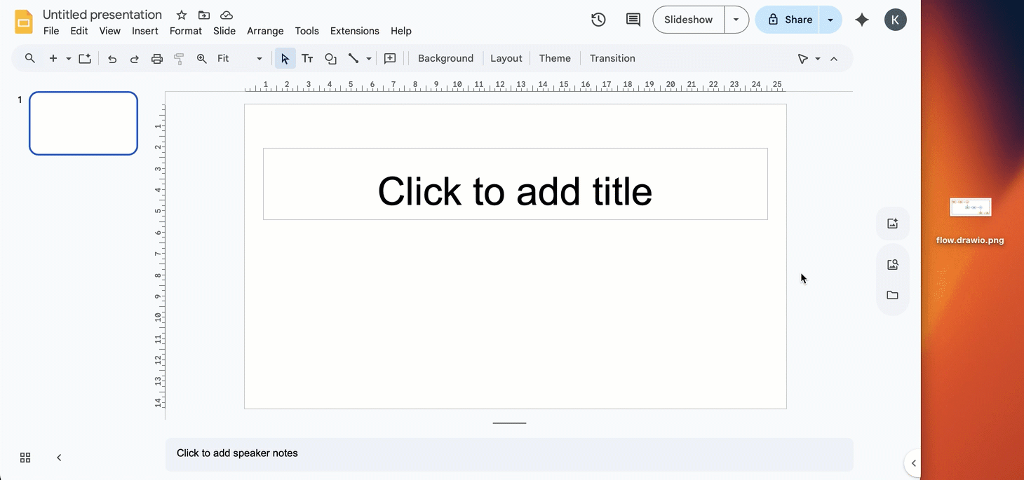Open the Theme picker
Image resolution: width=1024 pixels, height=480 pixels.
point(555,58)
